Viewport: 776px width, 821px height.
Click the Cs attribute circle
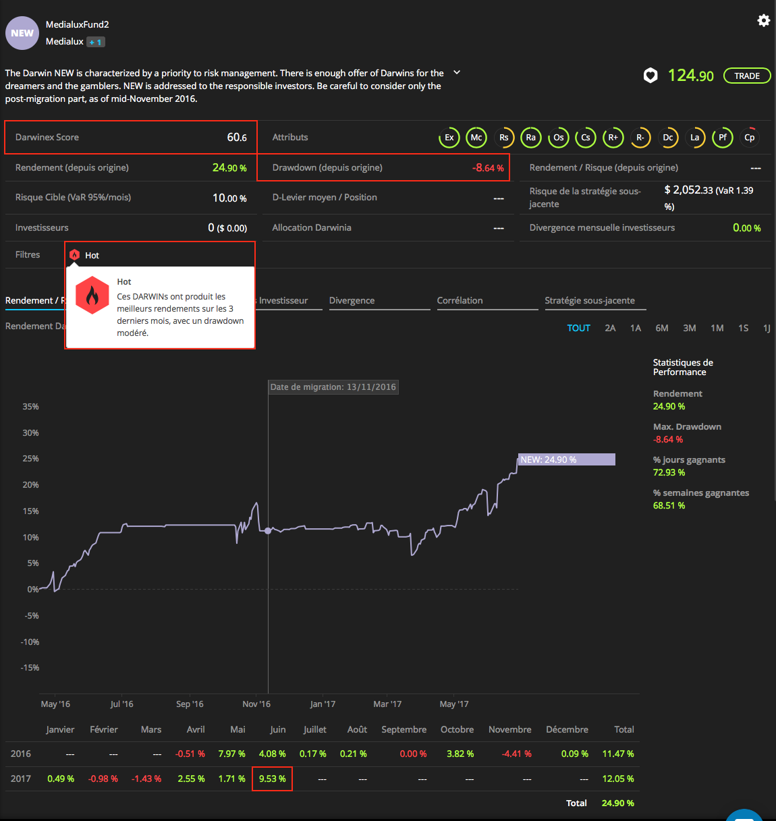(x=586, y=138)
